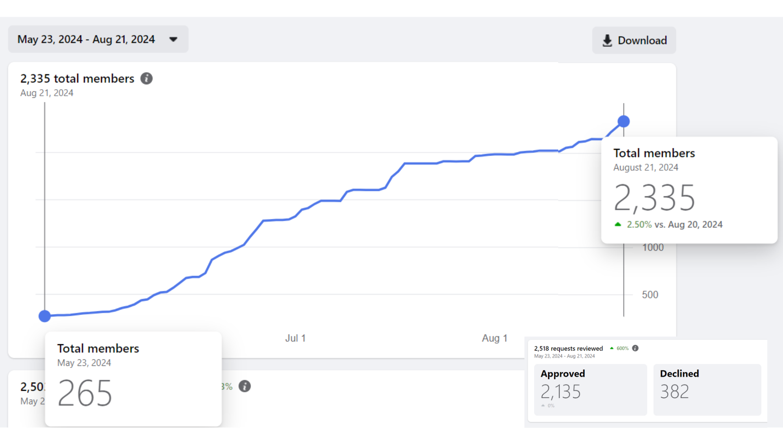Click the 1000 y-axis label
The width and height of the screenshot is (783, 440).
pyautogui.click(x=652, y=247)
